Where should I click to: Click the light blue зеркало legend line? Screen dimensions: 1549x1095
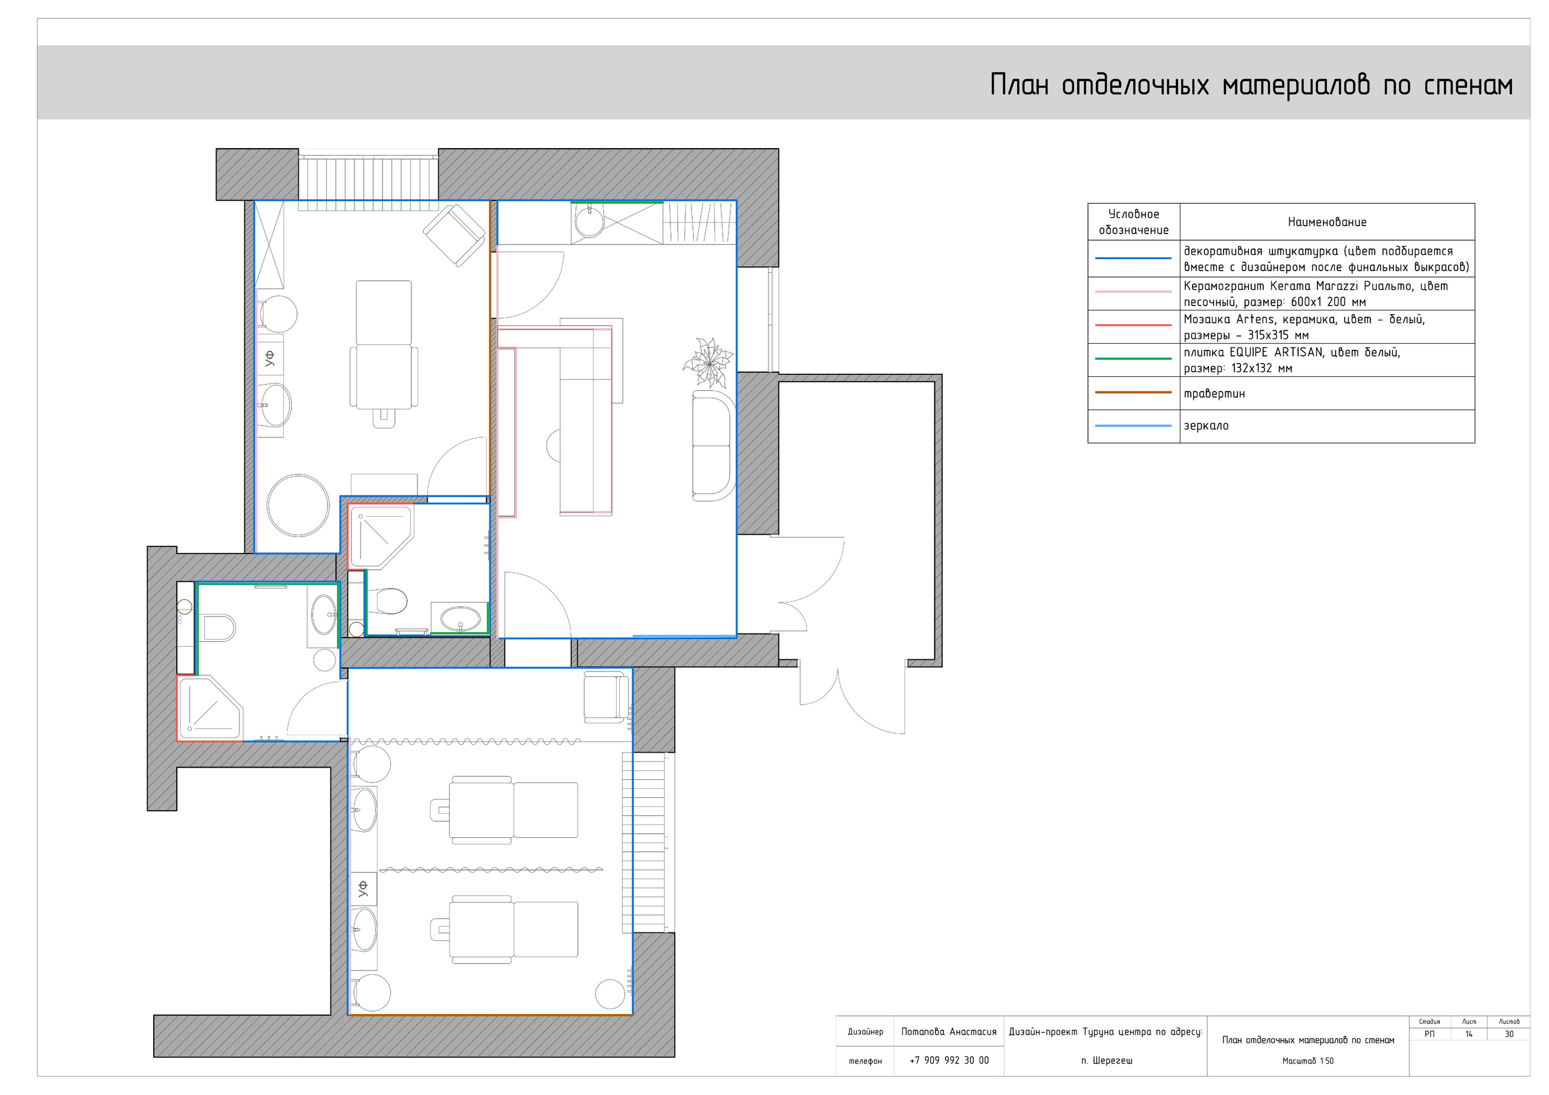click(1133, 426)
